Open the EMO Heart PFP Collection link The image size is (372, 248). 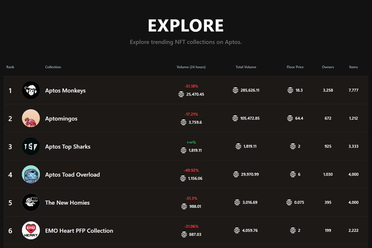tap(79, 230)
